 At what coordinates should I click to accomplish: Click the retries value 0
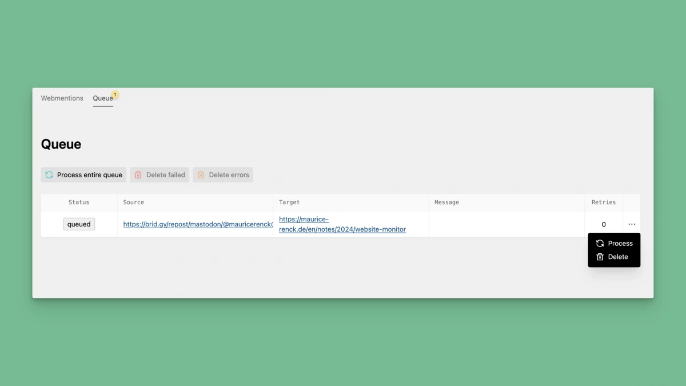click(604, 225)
